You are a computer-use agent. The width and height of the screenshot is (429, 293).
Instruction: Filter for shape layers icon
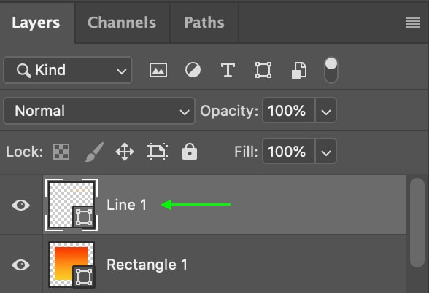pos(263,70)
